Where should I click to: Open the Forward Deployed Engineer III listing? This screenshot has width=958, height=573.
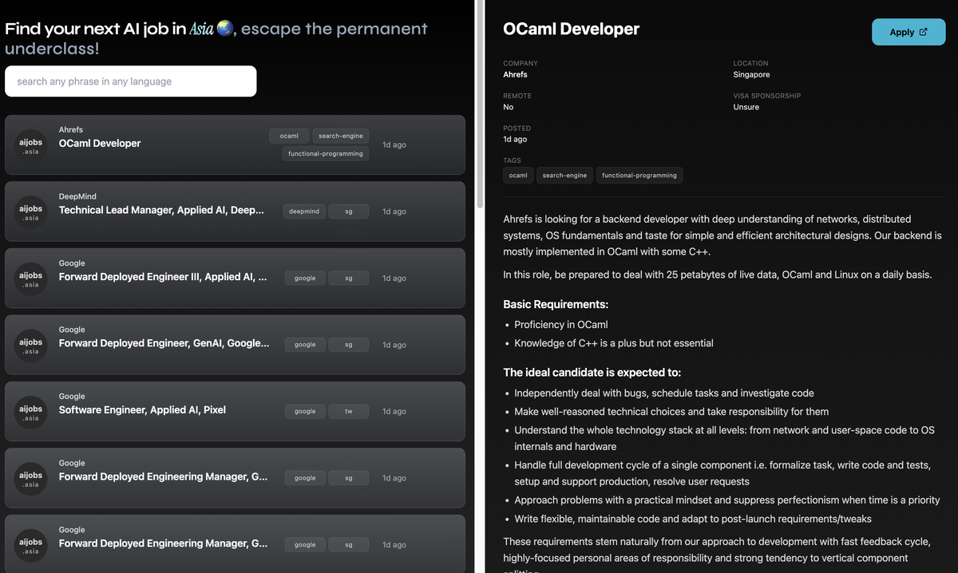pyautogui.click(x=235, y=279)
